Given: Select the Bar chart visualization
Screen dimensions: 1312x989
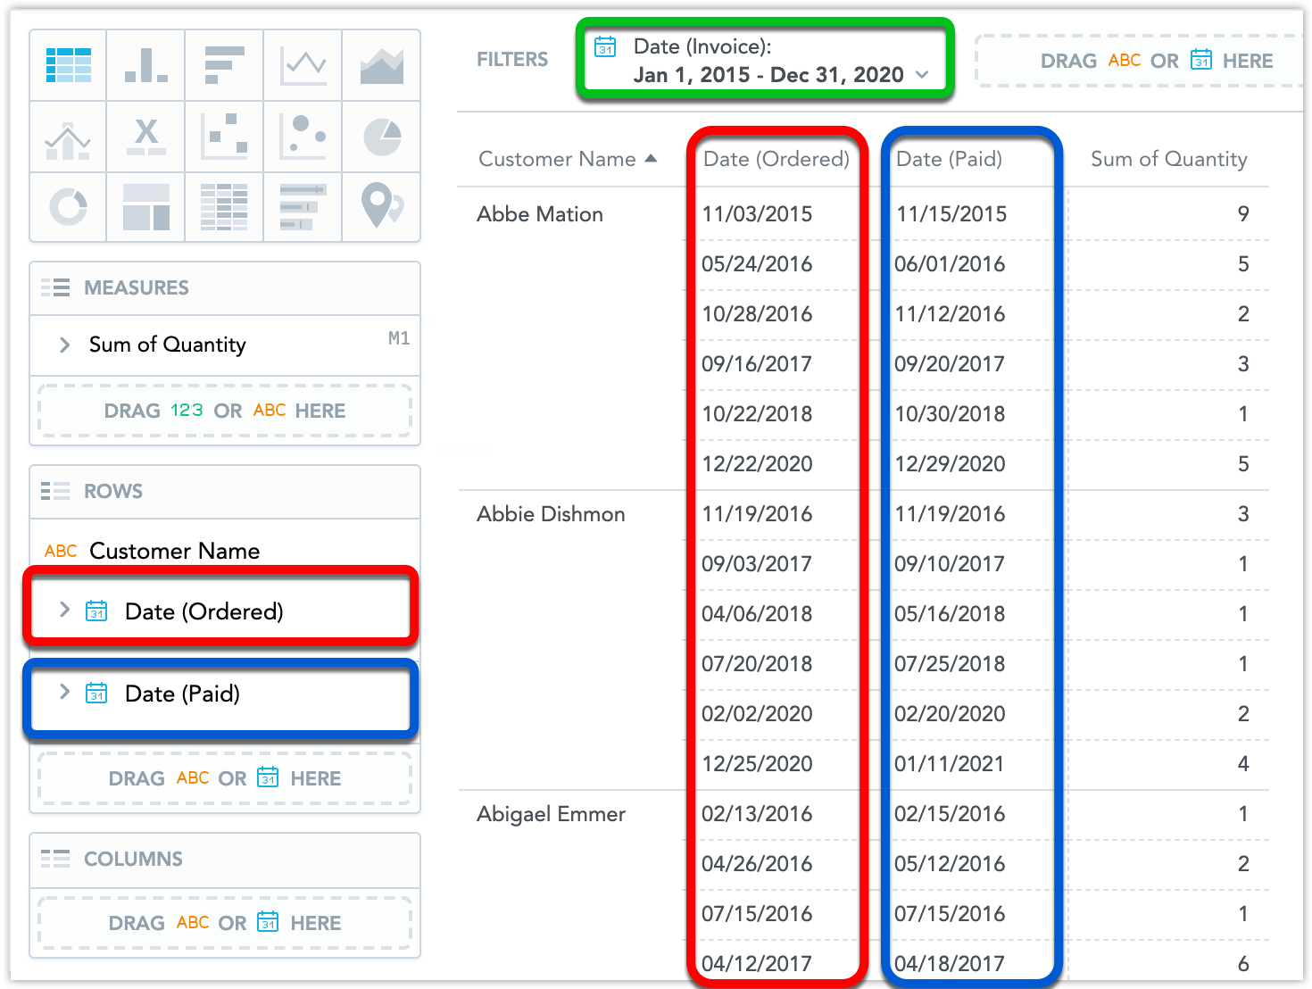Looking at the screenshot, I should click(x=224, y=65).
